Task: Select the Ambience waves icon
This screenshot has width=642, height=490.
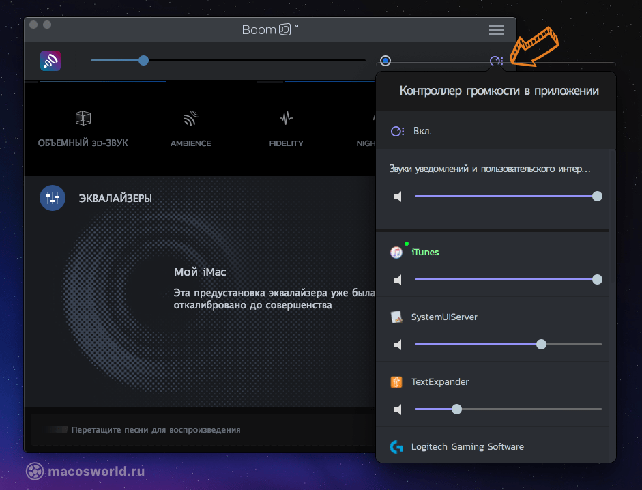Action: click(191, 118)
